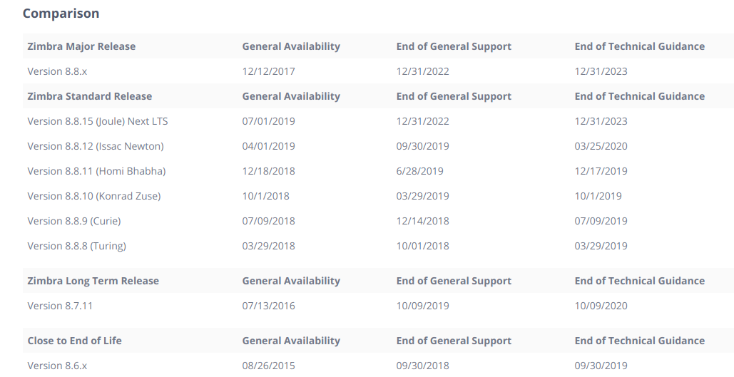The image size is (734, 377).
Task: Click the 10/09/2020 technical guidance date
Action: [601, 306]
